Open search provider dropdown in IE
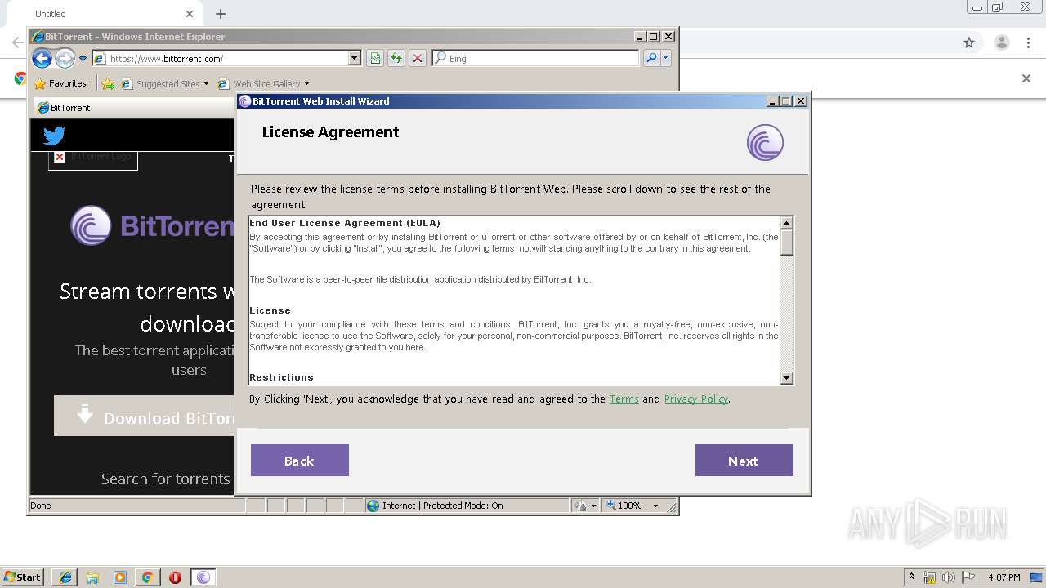This screenshot has width=1046, height=588. tap(666, 58)
